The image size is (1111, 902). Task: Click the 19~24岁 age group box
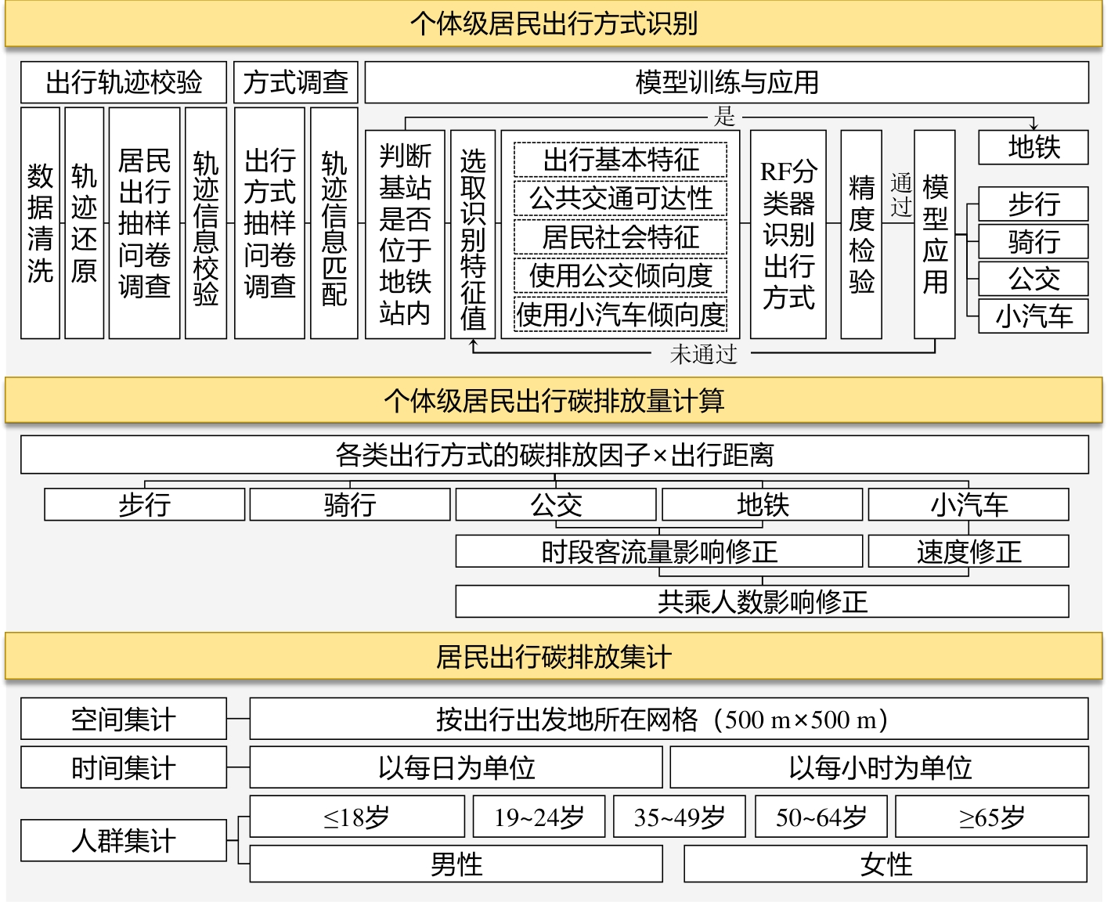coord(539,817)
